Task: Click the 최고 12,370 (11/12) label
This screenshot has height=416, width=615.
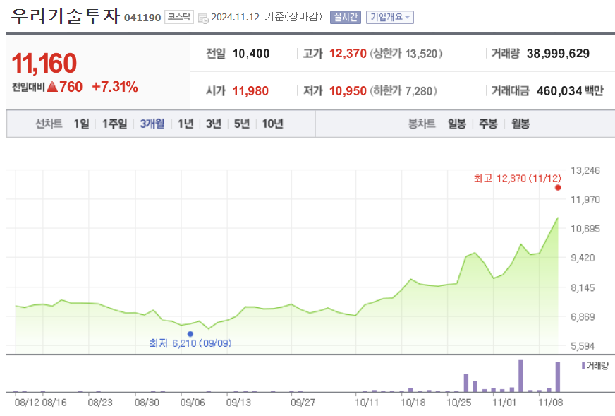Action: click(x=518, y=179)
